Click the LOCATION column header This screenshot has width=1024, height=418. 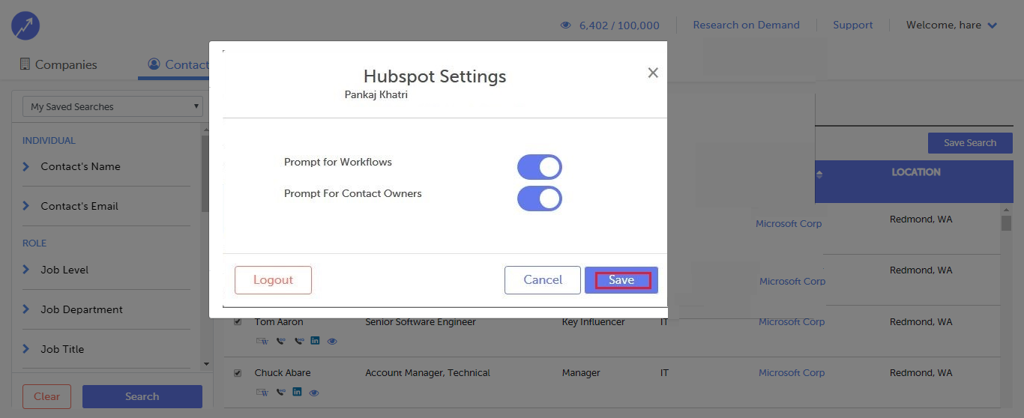[x=915, y=172]
